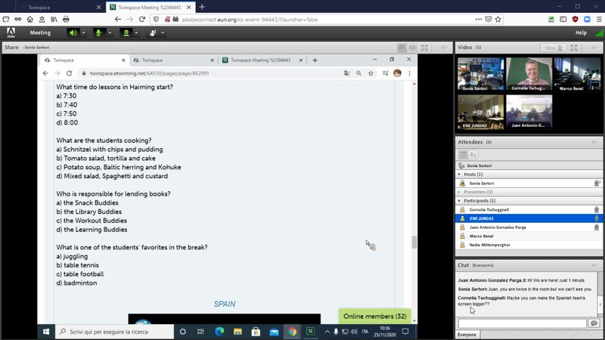Click the Zoom extension icon in Firefox

pos(587,20)
